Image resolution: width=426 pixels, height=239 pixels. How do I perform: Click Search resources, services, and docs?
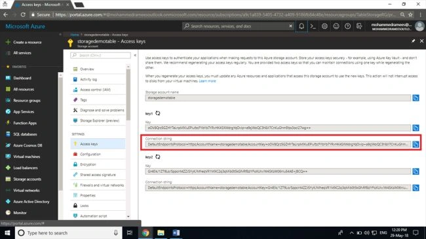[238, 26]
